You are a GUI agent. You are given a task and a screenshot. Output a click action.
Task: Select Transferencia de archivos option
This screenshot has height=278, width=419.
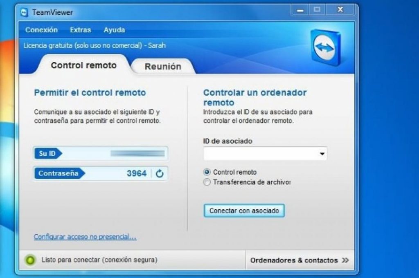(207, 182)
